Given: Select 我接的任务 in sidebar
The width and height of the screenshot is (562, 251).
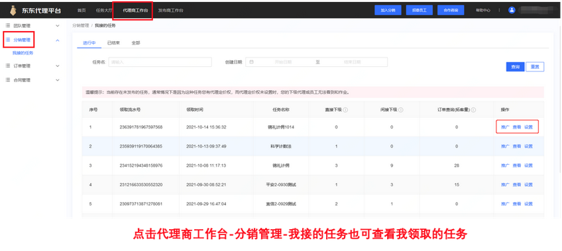Looking at the screenshot, I should click(23, 53).
